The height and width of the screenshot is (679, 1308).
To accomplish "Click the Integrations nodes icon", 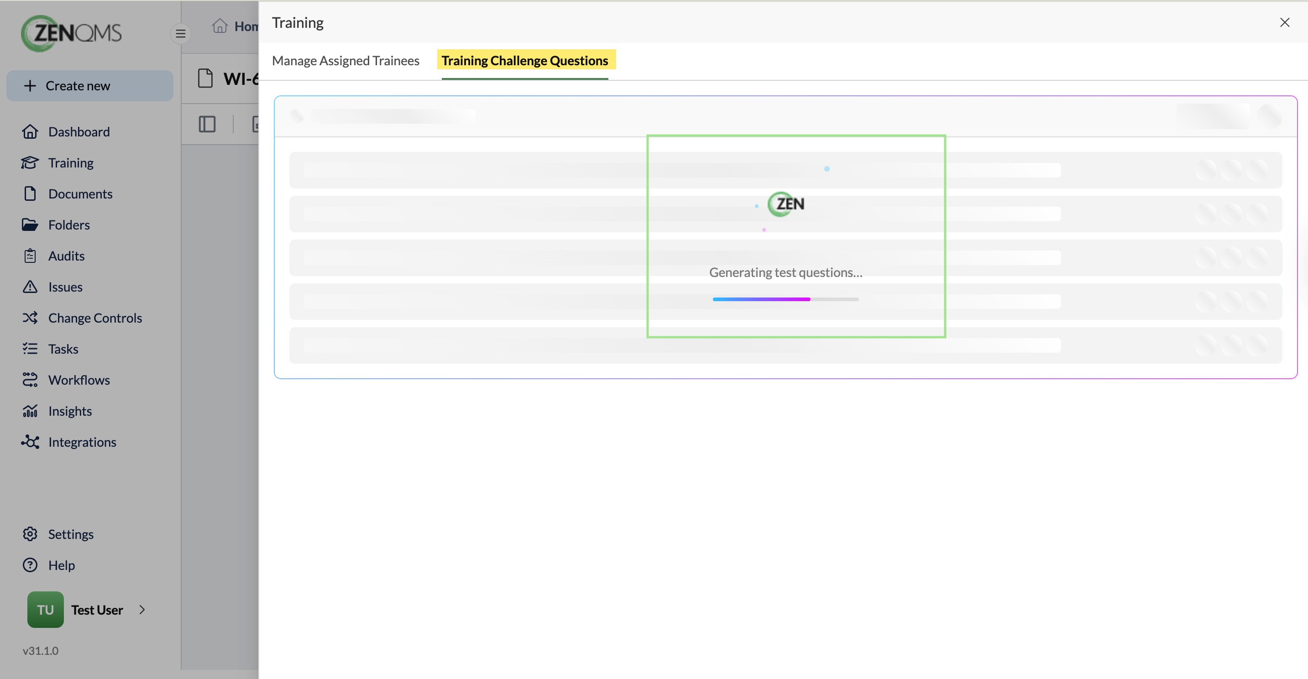I will [x=30, y=441].
